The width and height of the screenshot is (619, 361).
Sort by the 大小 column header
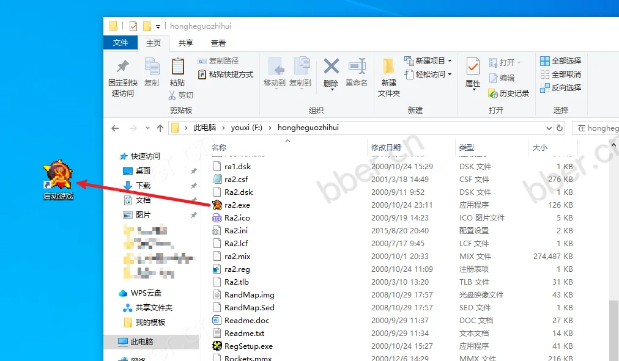(x=539, y=147)
